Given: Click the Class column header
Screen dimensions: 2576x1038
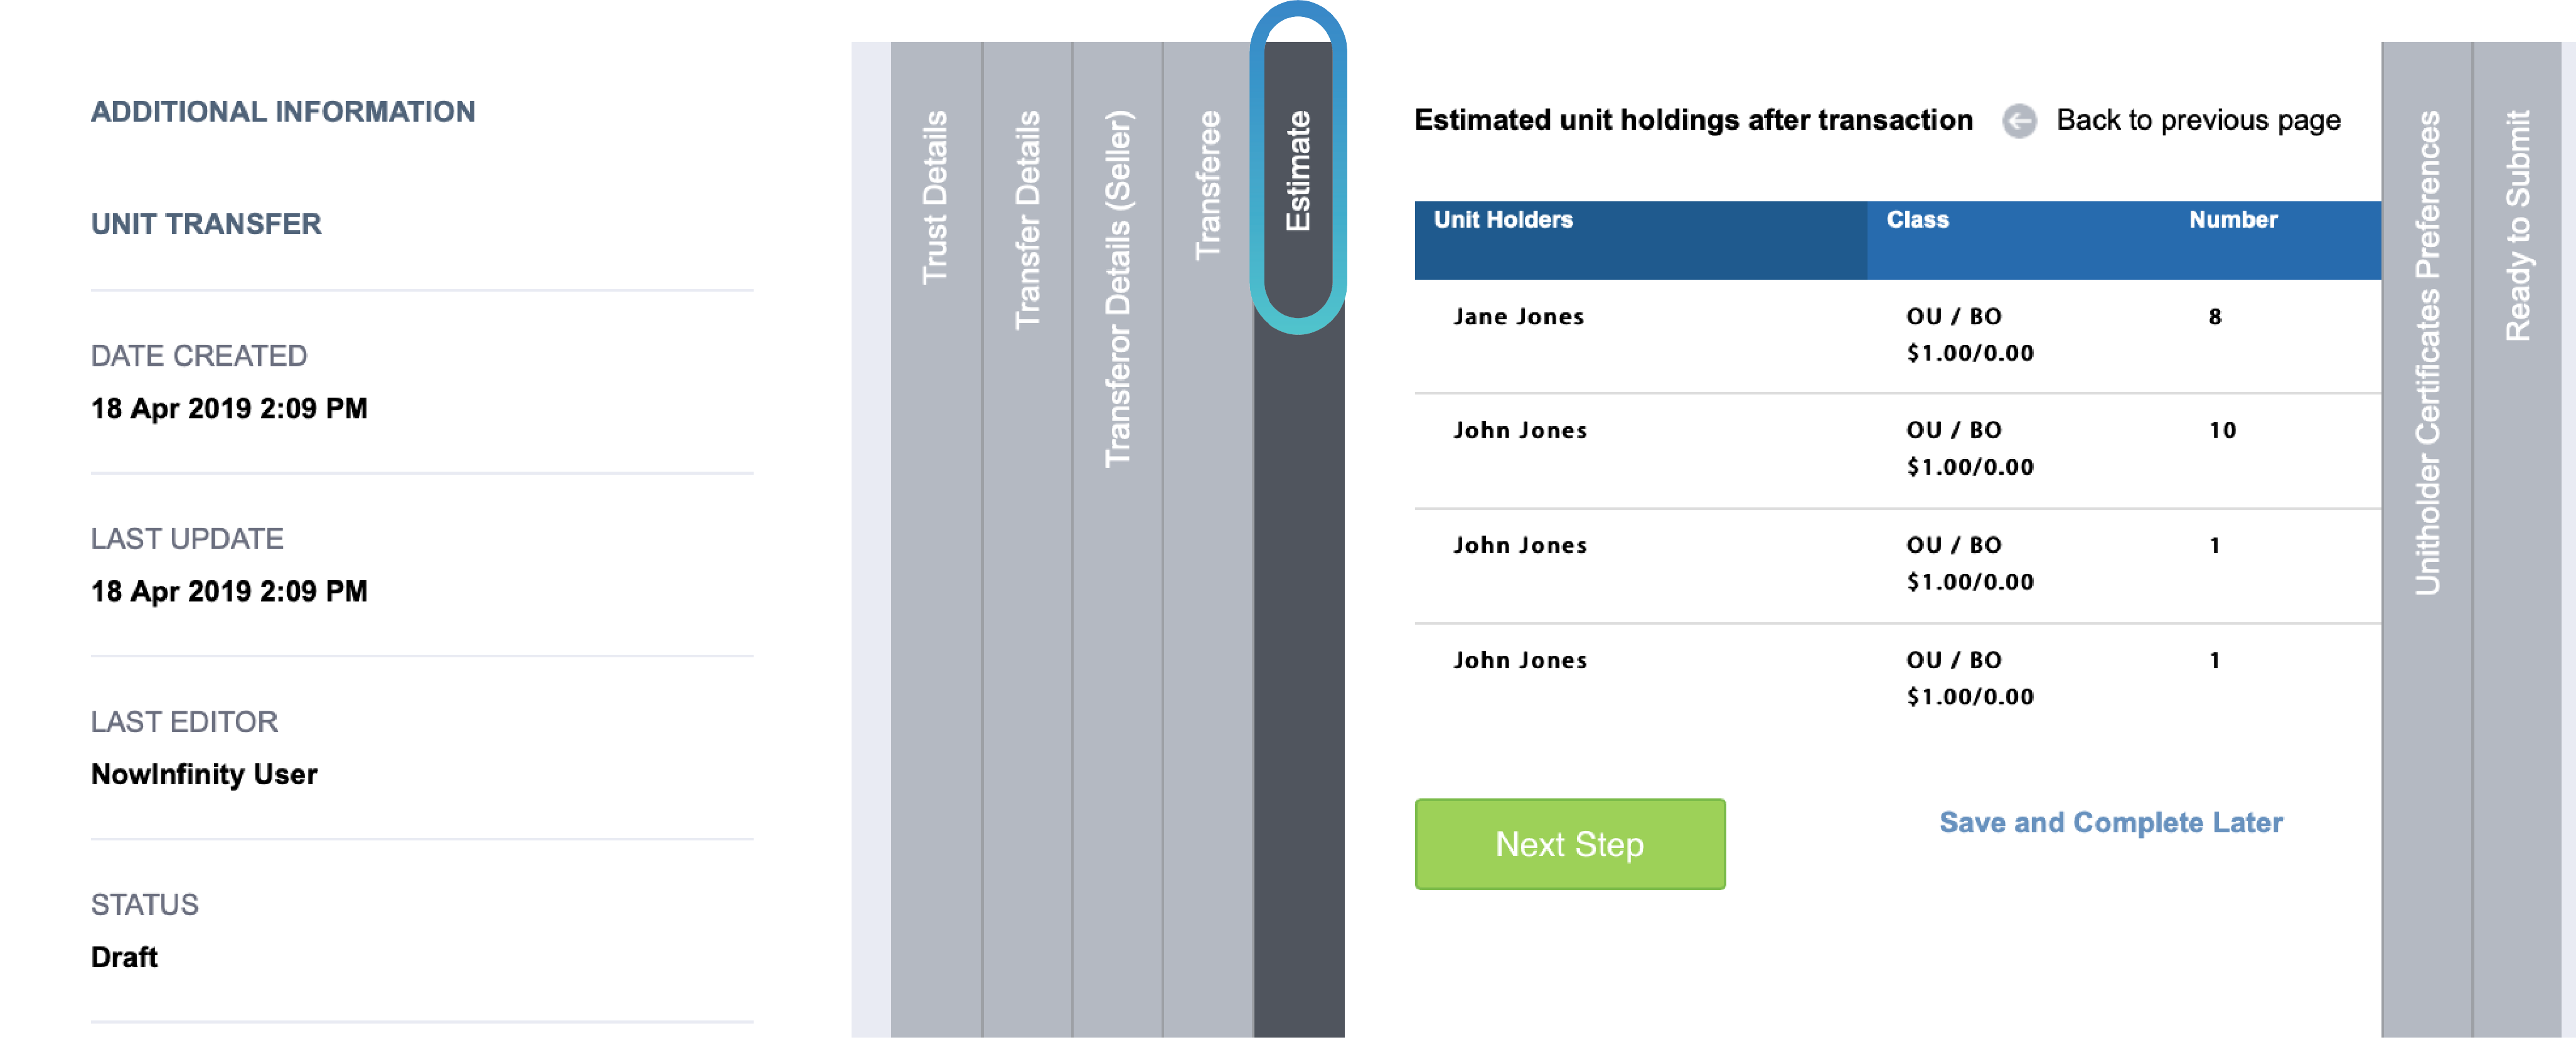Looking at the screenshot, I should 1917,220.
